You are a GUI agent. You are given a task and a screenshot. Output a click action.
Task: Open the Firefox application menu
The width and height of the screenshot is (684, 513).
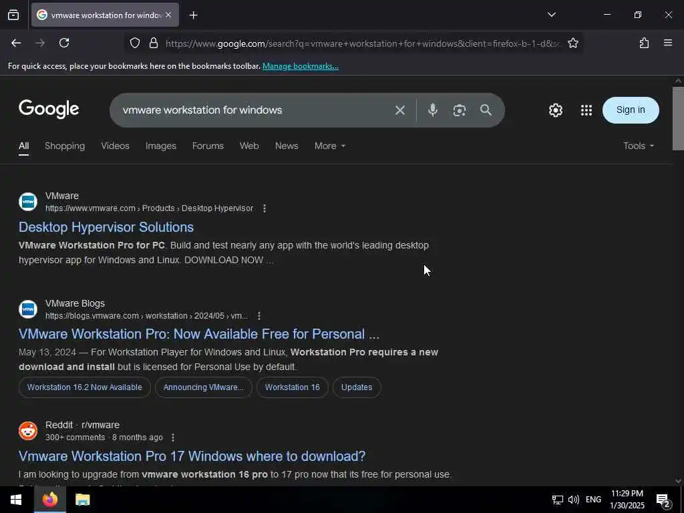pyautogui.click(x=668, y=43)
